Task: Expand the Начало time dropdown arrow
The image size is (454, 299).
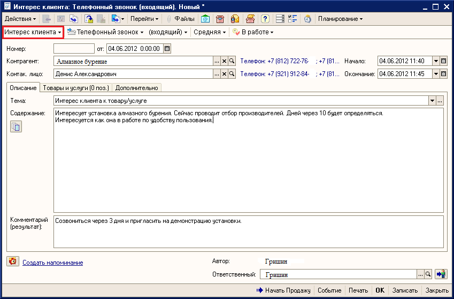Action: (436, 61)
